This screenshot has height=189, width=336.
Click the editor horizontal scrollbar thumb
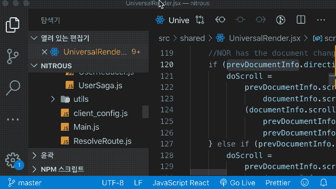208,172
